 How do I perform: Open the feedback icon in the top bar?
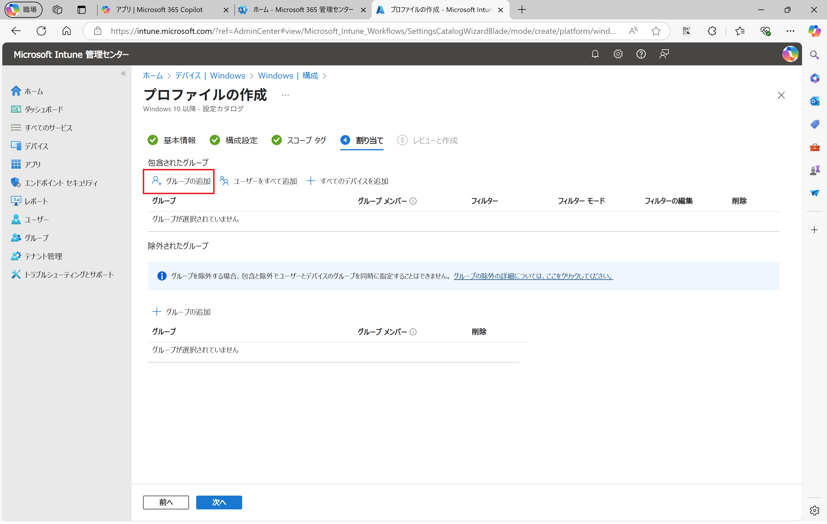coord(664,54)
